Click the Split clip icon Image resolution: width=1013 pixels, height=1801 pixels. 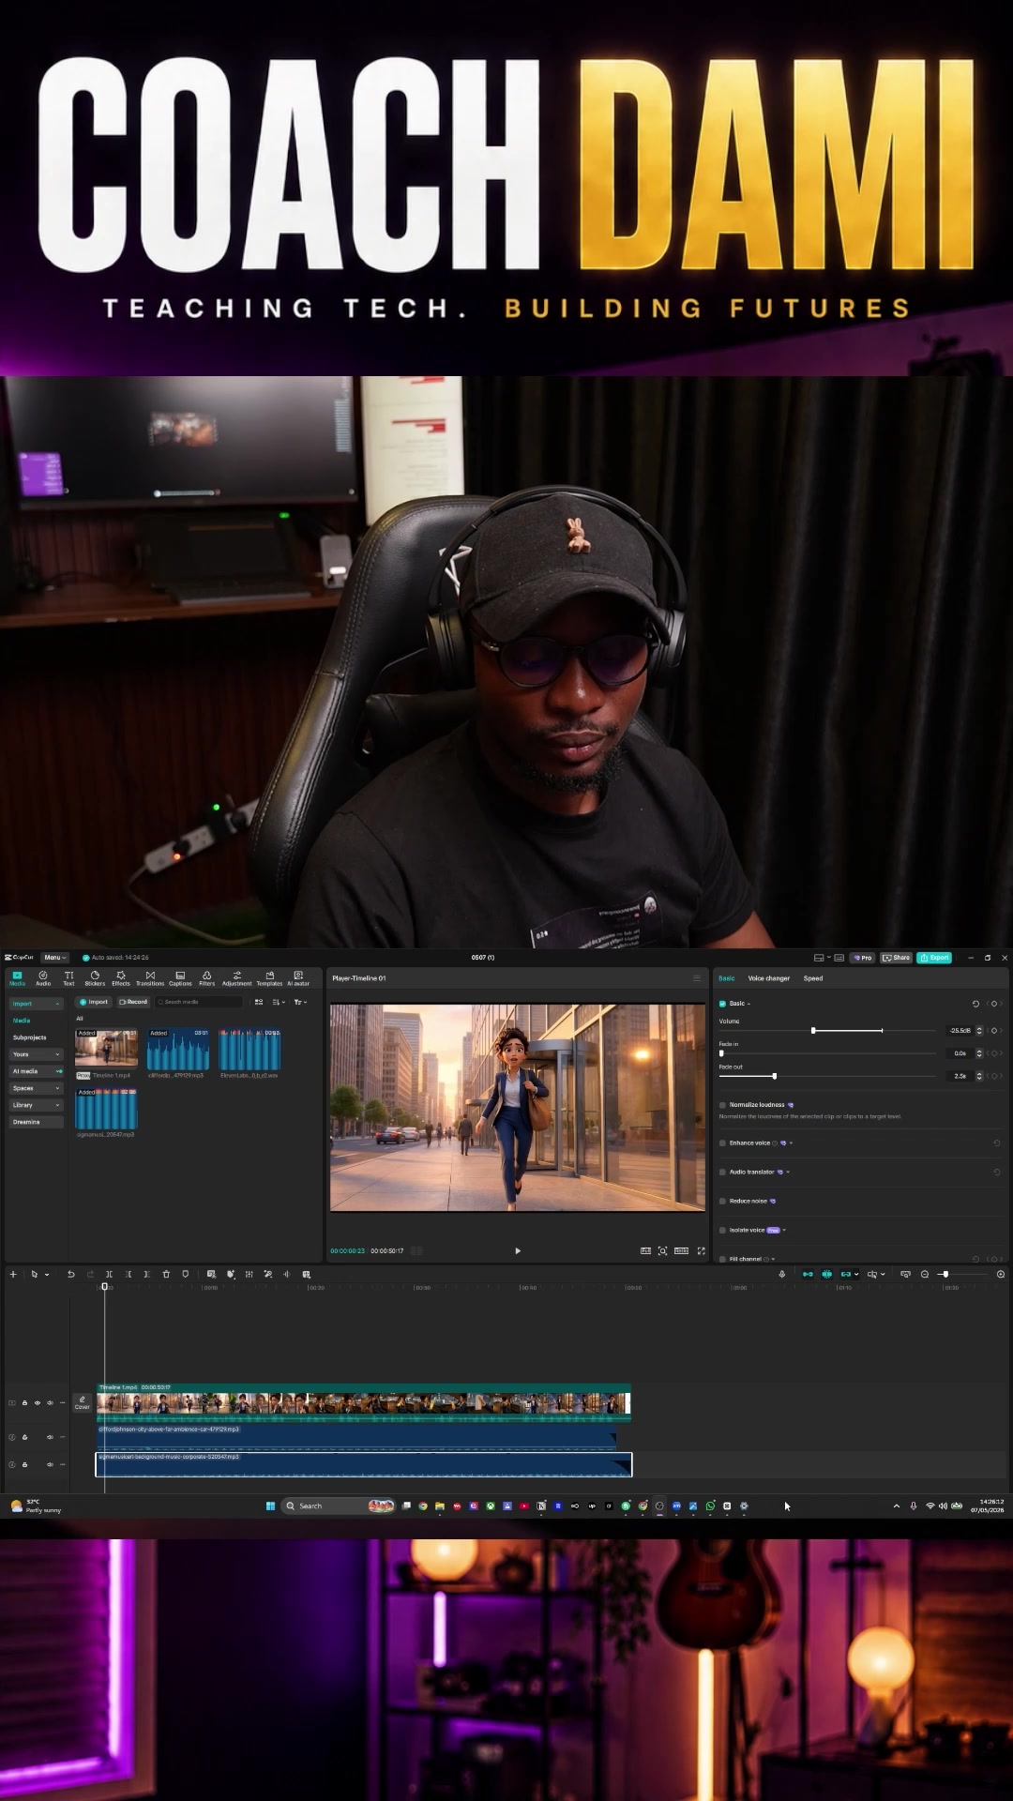coord(109,1274)
